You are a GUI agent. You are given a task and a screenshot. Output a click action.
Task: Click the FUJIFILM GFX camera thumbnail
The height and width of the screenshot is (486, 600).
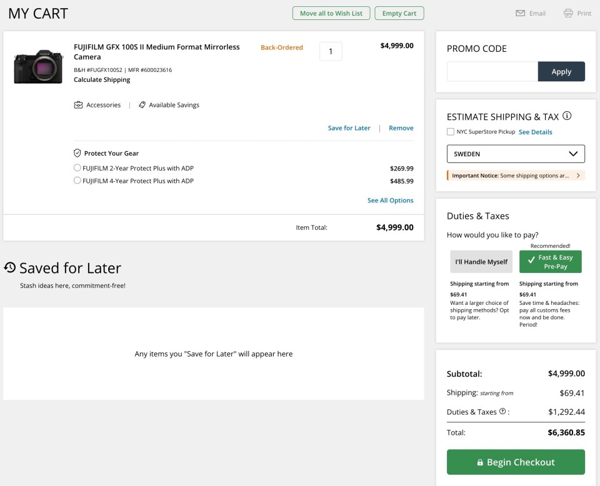[x=38, y=66]
